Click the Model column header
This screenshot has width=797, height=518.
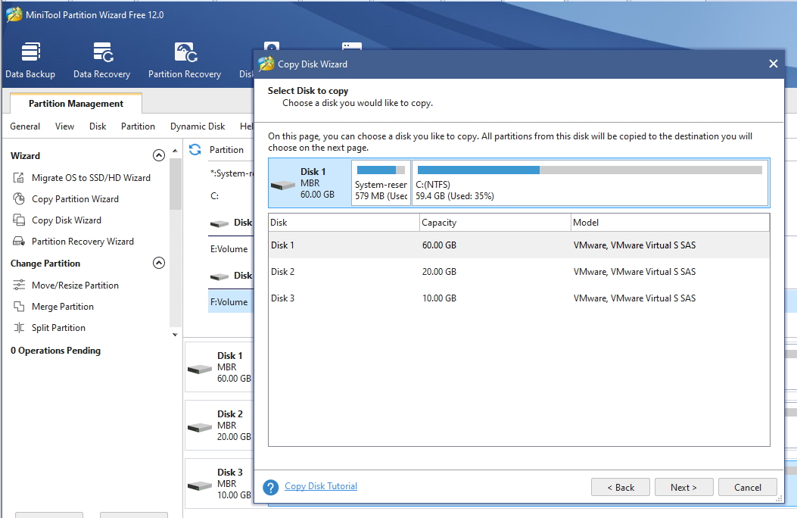tap(670, 222)
